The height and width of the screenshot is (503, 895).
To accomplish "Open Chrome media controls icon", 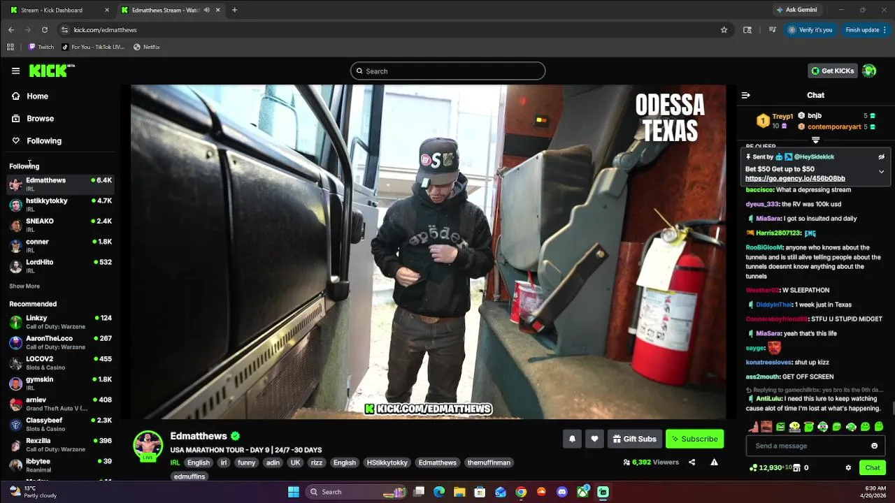I will coord(772,29).
